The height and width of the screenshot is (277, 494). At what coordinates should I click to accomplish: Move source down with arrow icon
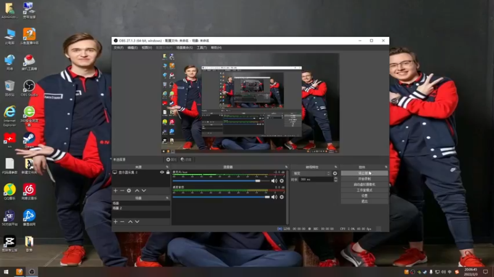(x=144, y=191)
